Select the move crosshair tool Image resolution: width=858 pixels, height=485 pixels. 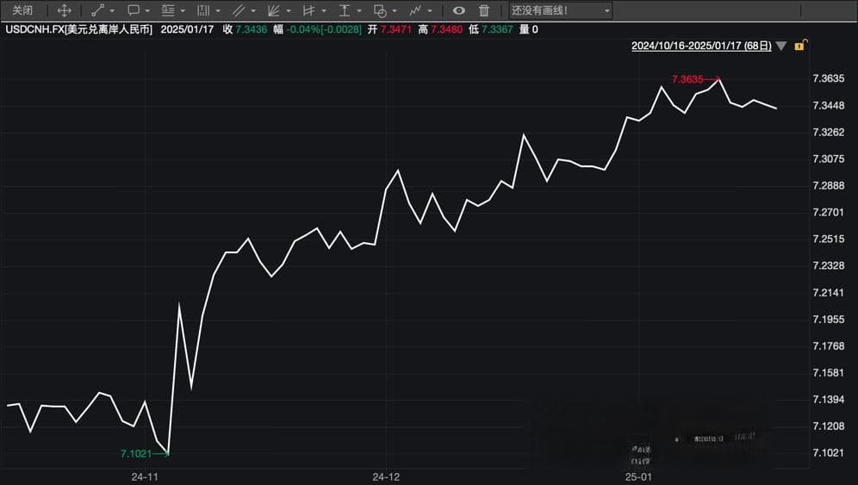coord(64,10)
